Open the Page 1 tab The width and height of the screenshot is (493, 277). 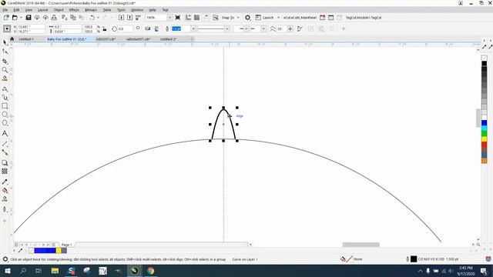coord(67,245)
